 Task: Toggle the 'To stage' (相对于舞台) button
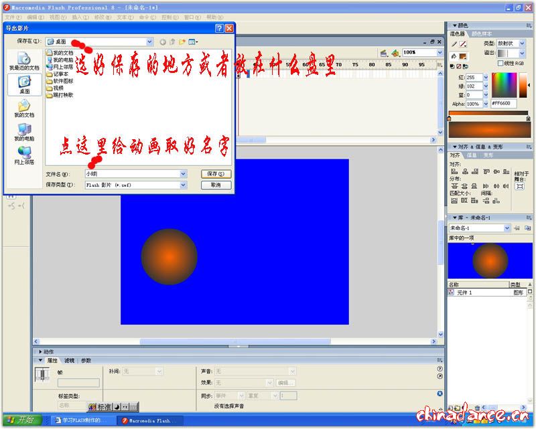click(519, 186)
